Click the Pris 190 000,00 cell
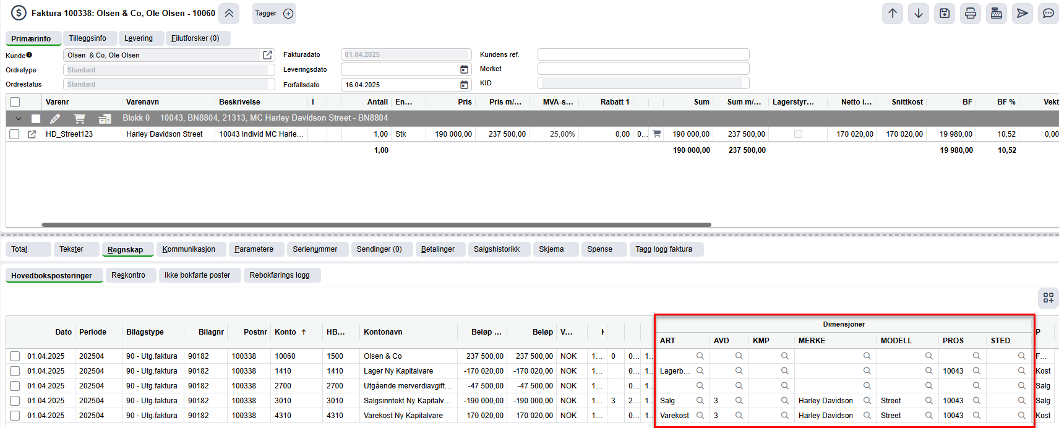 (x=453, y=134)
